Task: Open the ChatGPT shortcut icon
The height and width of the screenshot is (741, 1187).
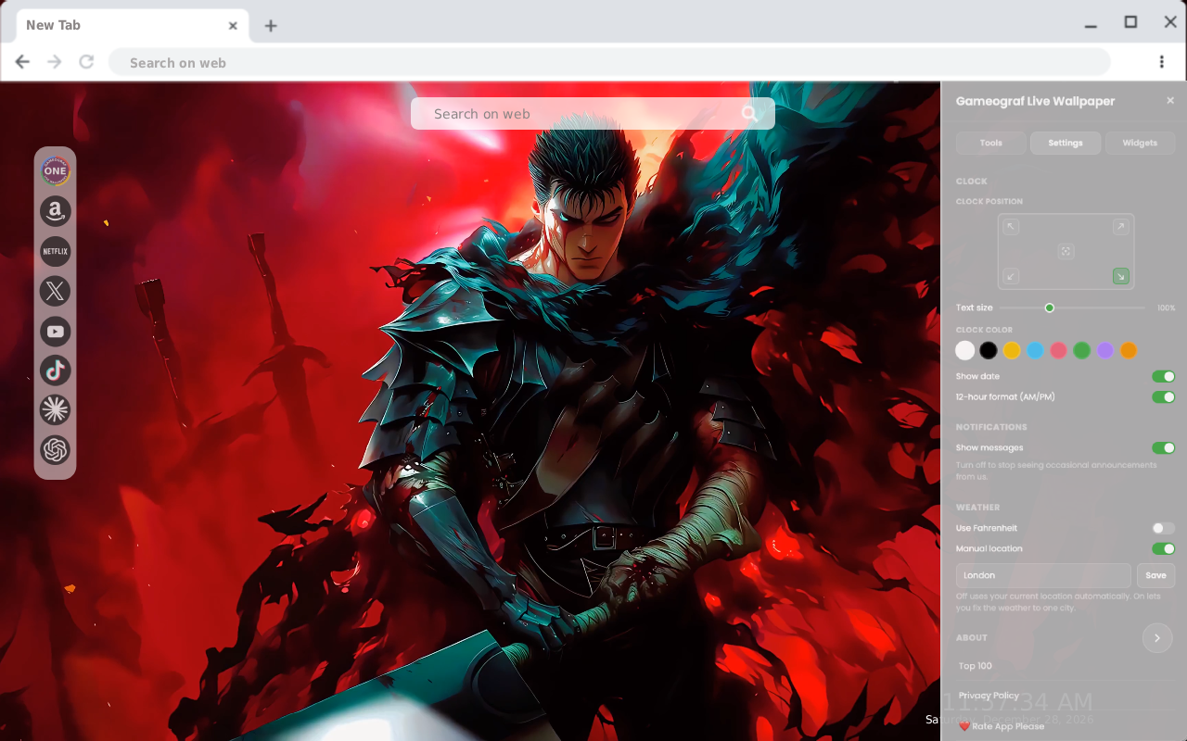Action: coord(56,450)
